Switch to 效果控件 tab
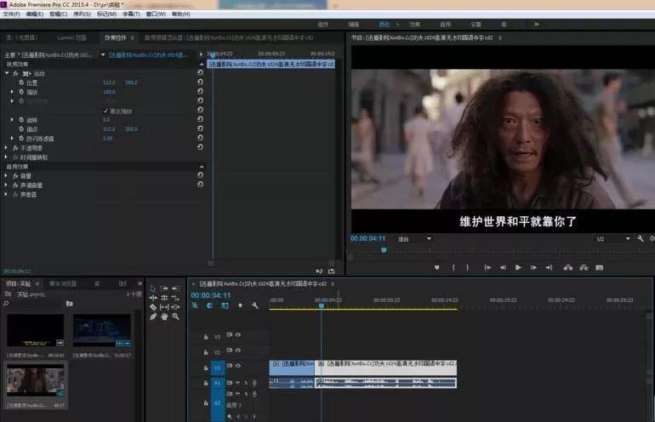The width and height of the screenshot is (655, 422). point(116,37)
